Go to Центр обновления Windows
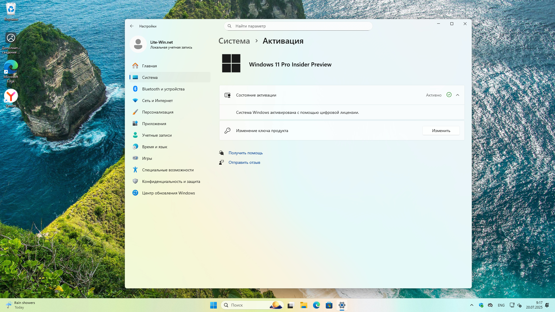555x312 pixels. pyautogui.click(x=168, y=193)
